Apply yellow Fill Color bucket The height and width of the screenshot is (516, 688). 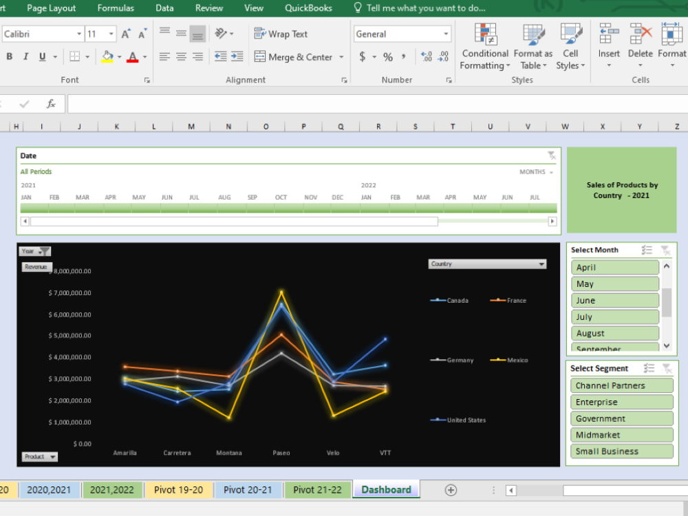(107, 56)
